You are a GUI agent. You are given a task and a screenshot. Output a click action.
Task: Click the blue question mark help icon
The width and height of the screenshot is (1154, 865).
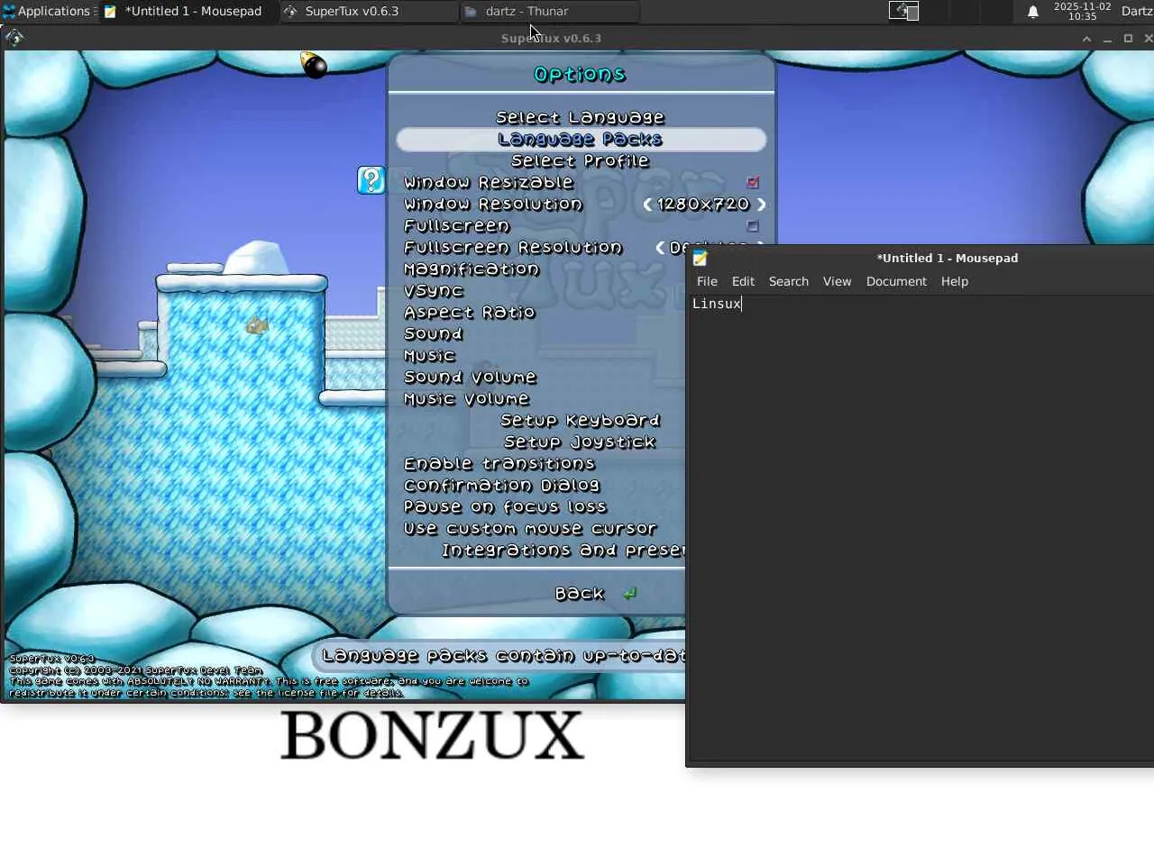[371, 180]
